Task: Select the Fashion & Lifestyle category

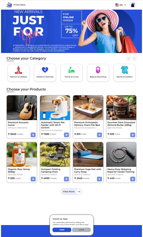Action: point(18,73)
